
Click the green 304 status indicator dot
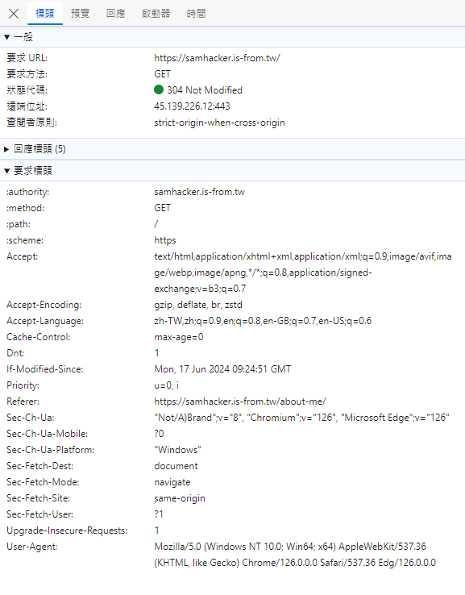point(159,89)
